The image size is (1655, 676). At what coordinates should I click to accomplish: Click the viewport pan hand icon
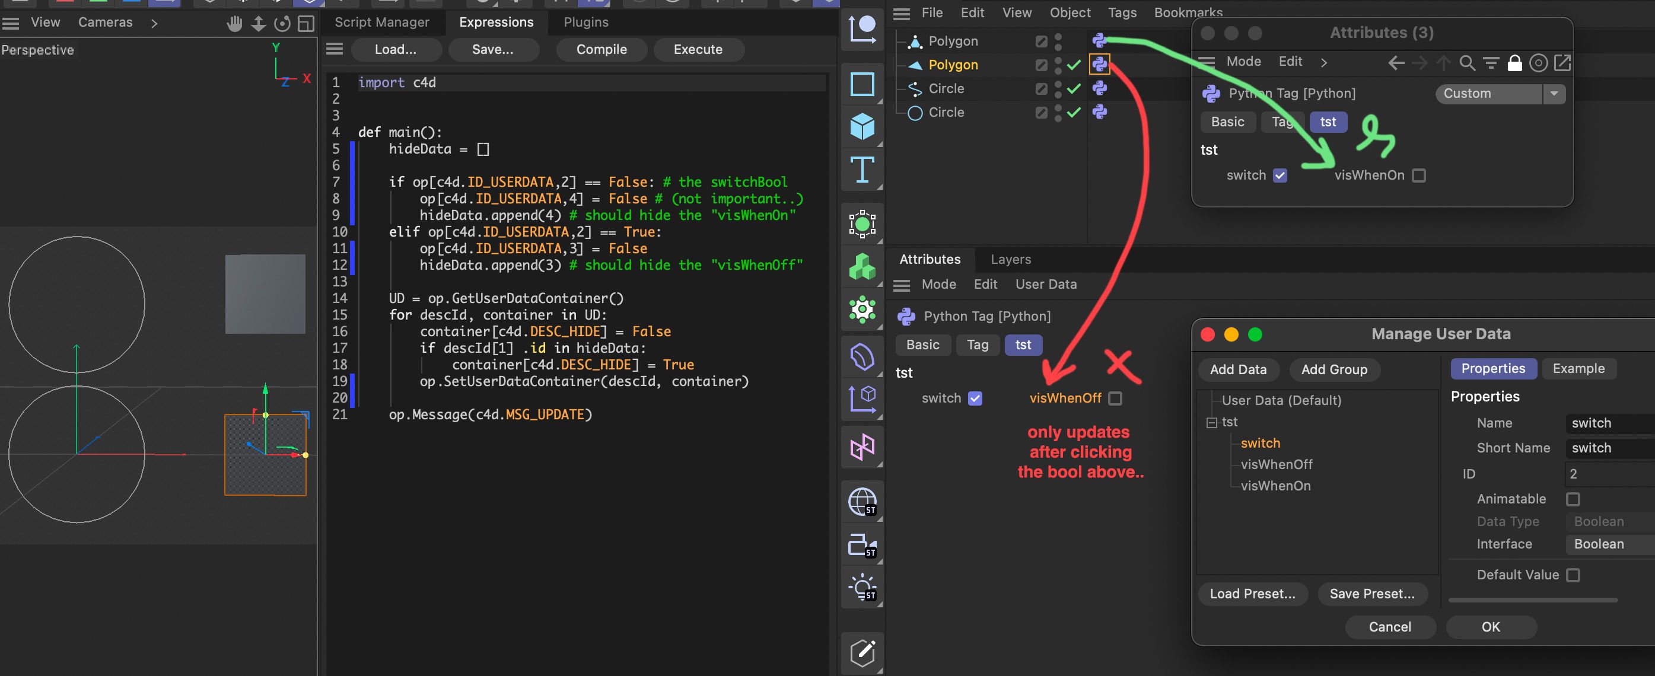pyautogui.click(x=234, y=24)
